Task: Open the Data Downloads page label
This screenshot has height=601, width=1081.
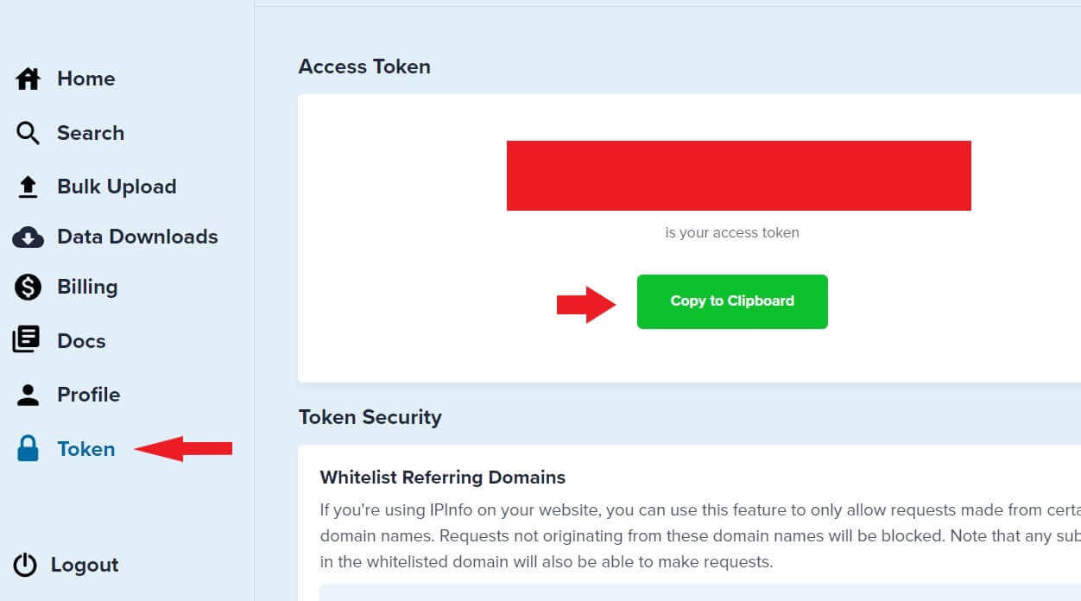Action: (137, 237)
